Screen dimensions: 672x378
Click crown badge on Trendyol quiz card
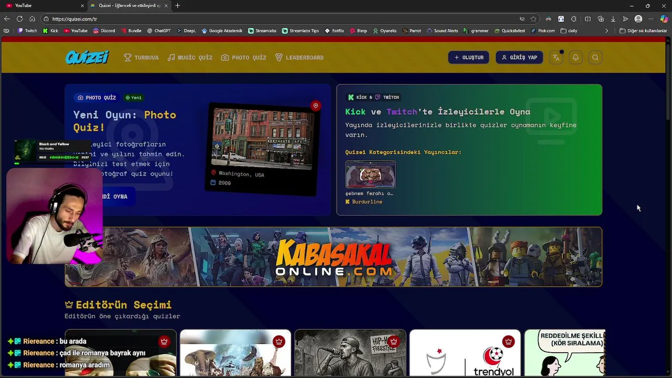(508, 341)
